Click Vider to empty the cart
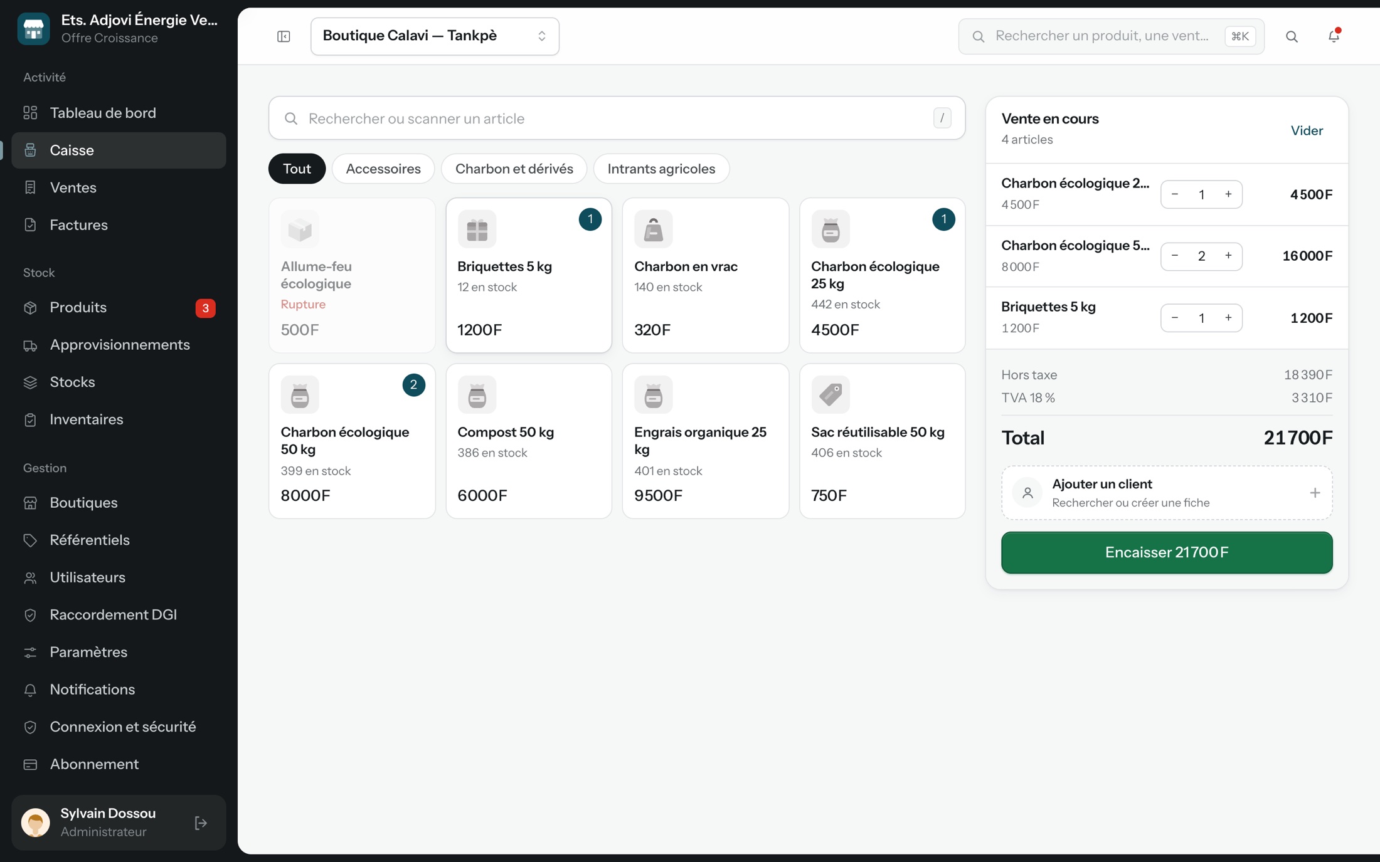 (1307, 130)
